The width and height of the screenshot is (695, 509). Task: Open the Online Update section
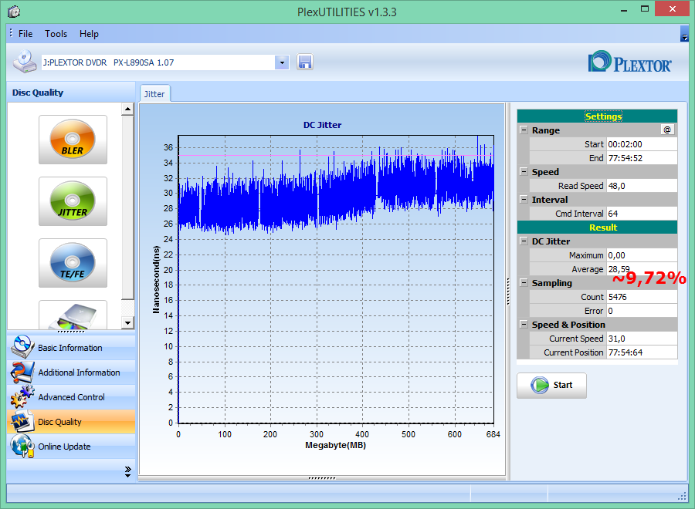71,447
